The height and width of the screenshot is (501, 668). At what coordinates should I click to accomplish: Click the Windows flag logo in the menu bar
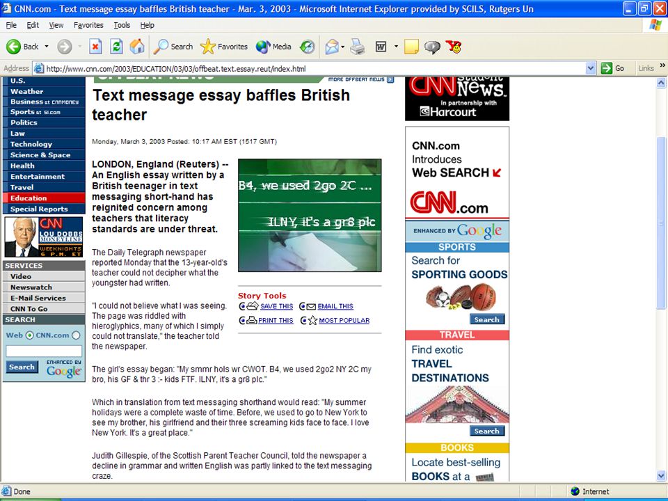point(655,25)
